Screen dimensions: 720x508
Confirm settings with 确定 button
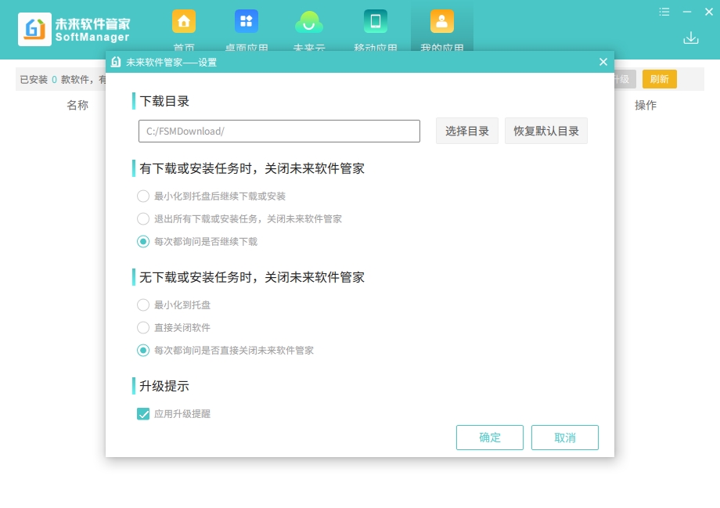490,438
